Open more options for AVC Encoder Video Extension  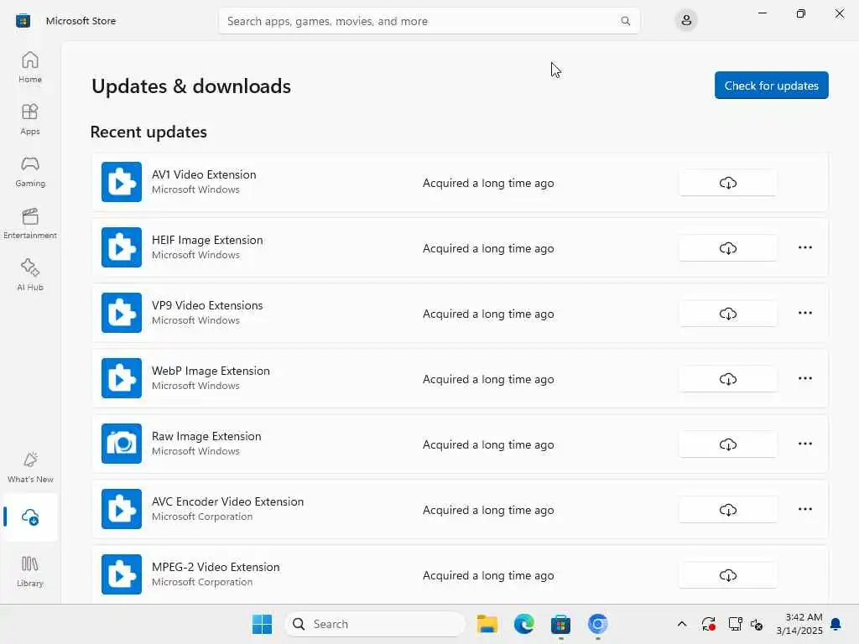tap(804, 509)
